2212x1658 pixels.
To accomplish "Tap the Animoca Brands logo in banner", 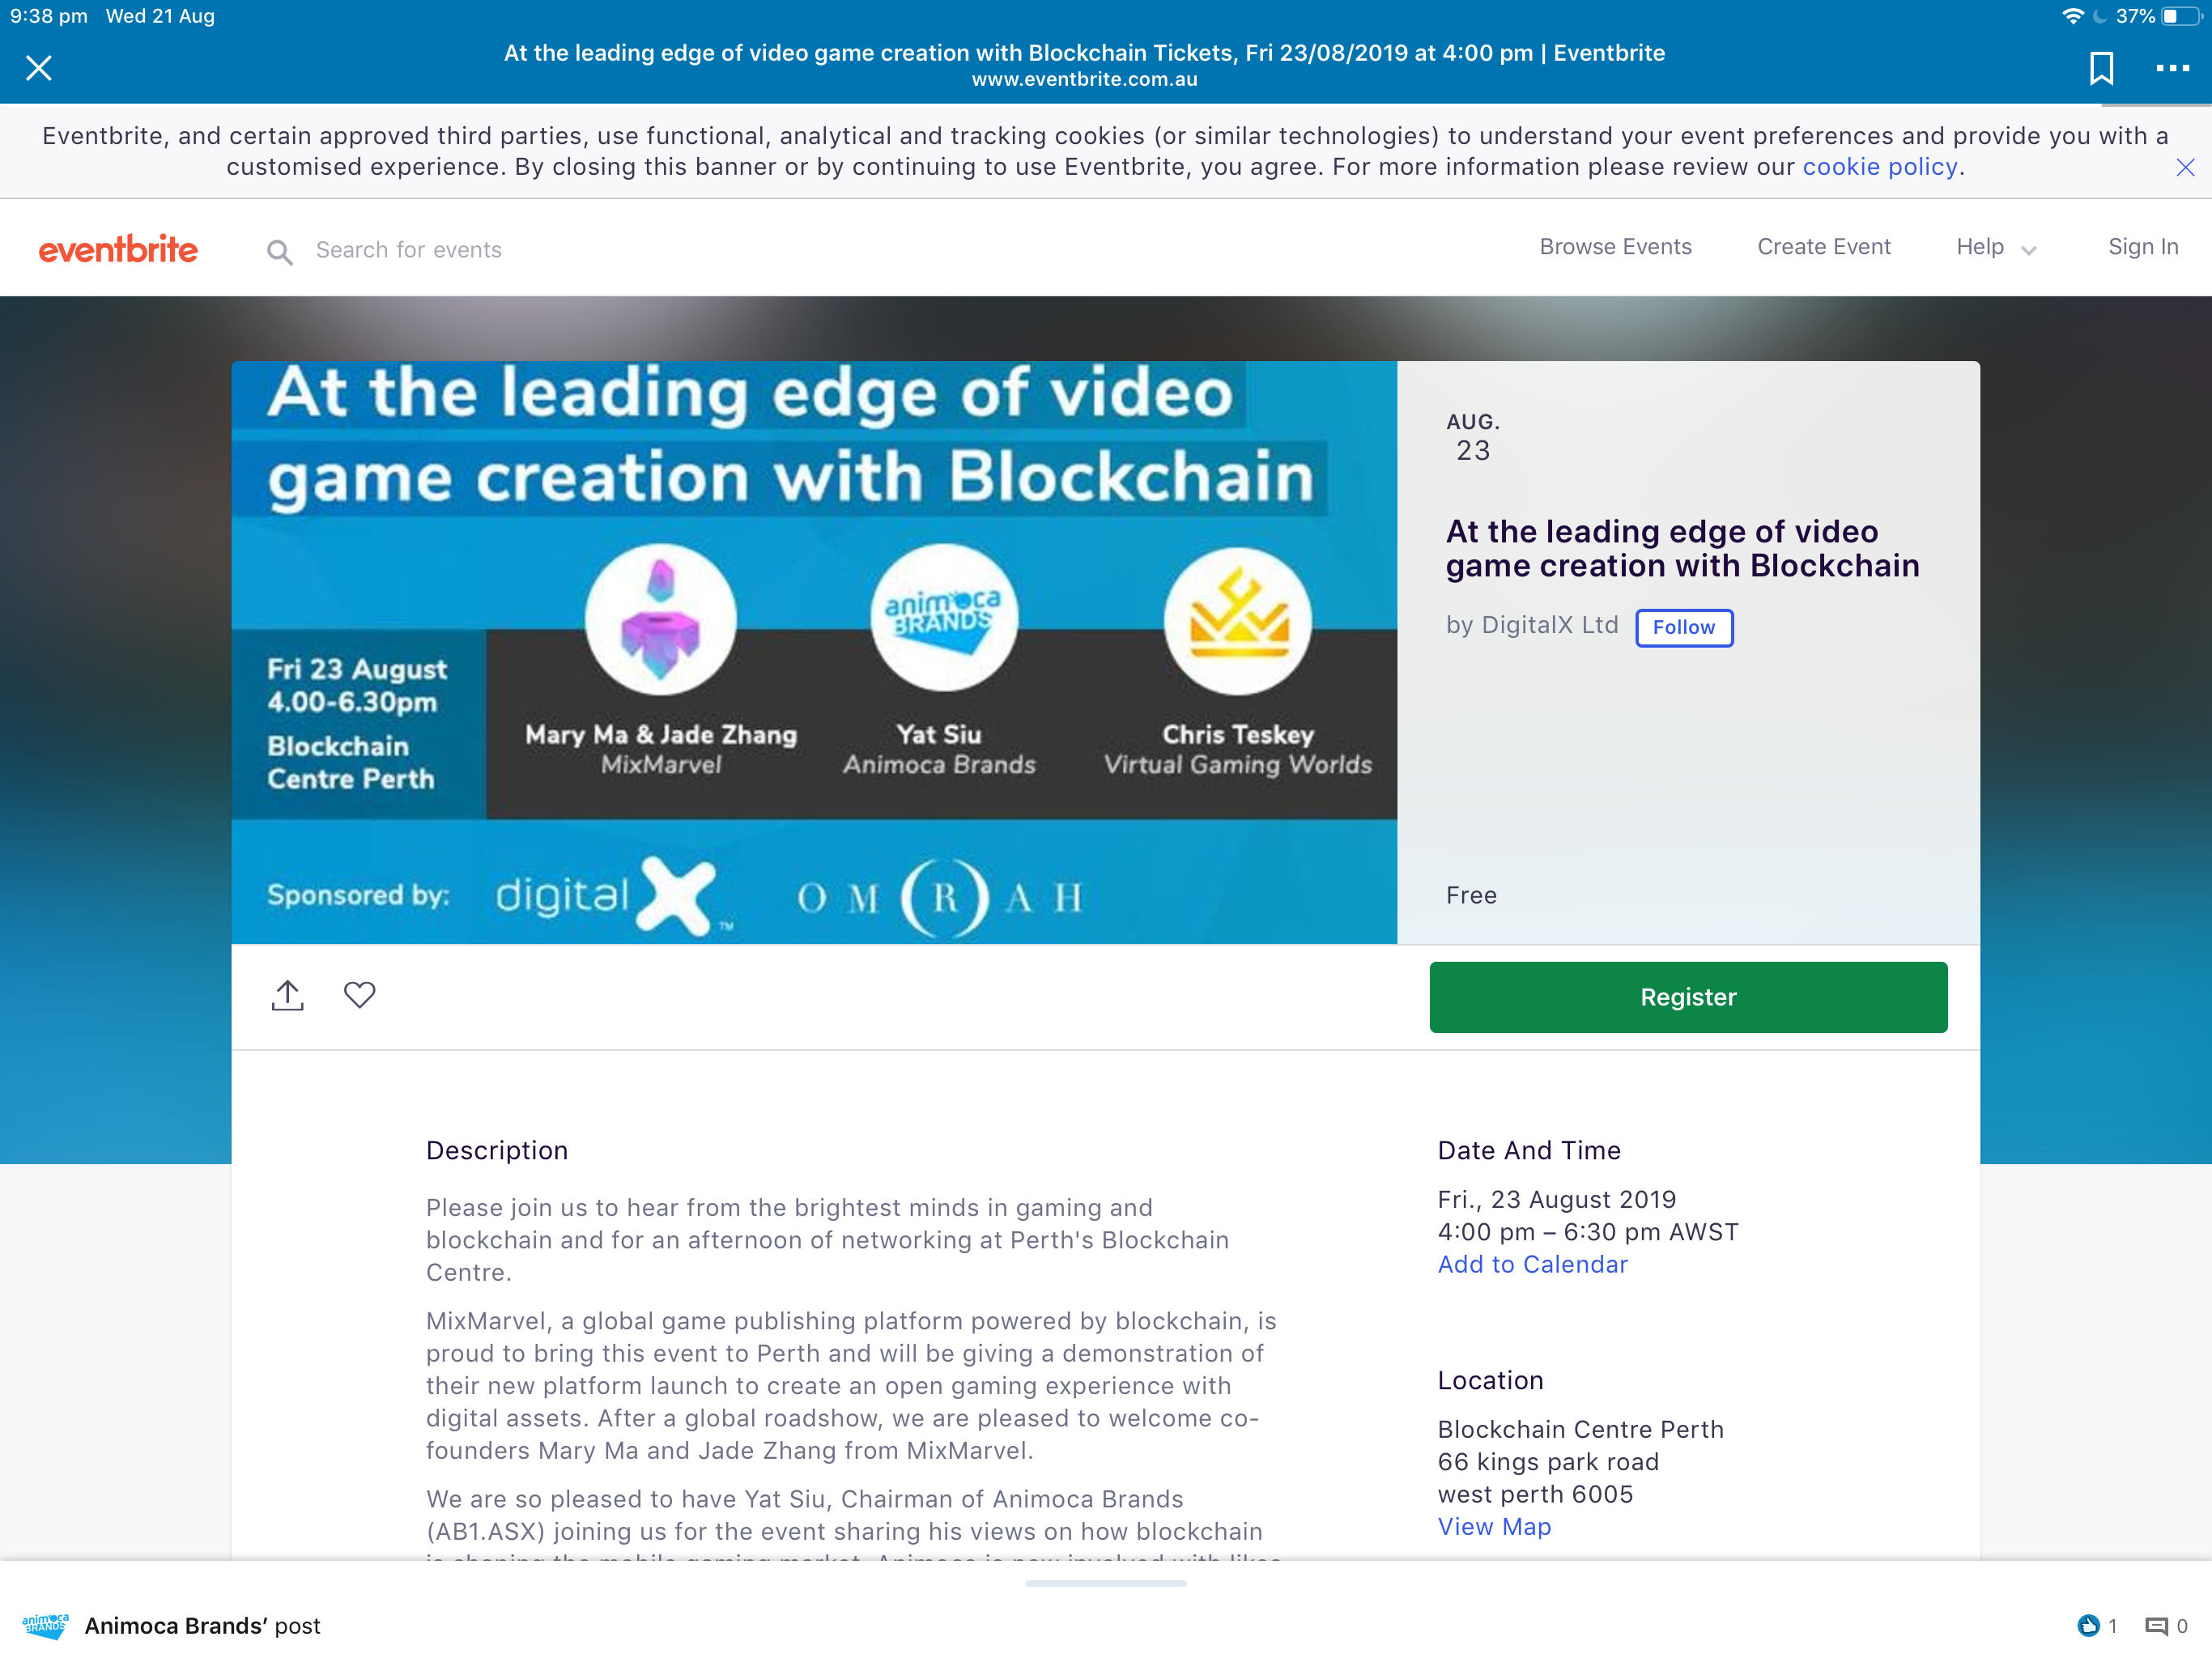I will tap(943, 619).
